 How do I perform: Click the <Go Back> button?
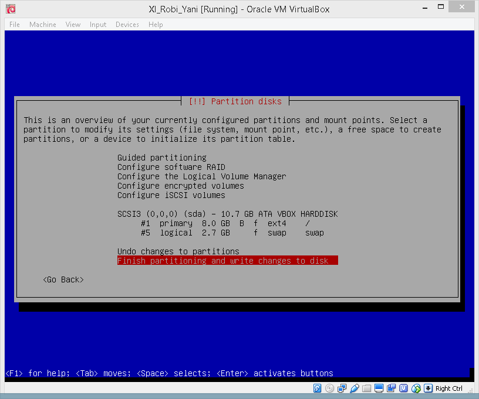pyautogui.click(x=63, y=279)
